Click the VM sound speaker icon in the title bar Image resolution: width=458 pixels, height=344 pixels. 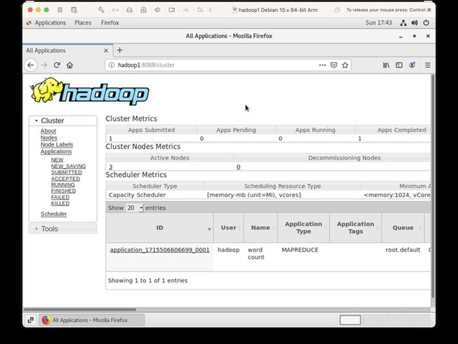click(157, 10)
